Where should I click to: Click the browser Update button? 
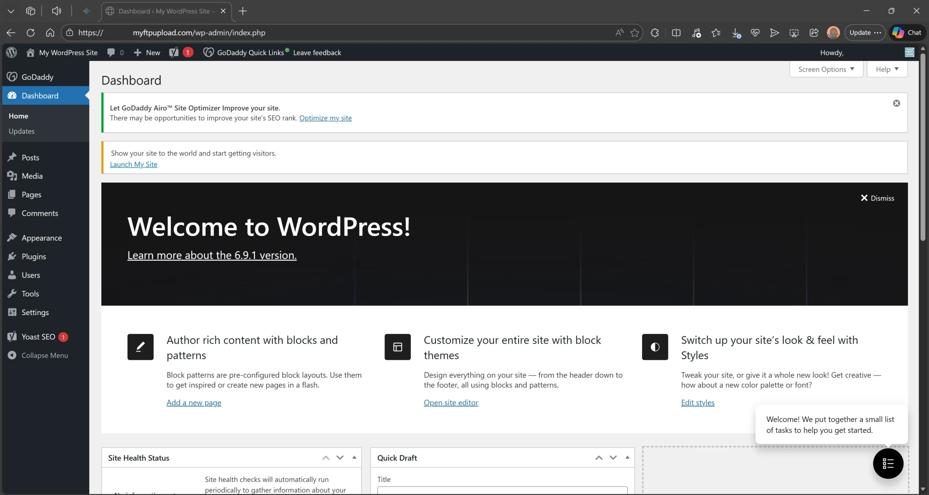(x=865, y=33)
